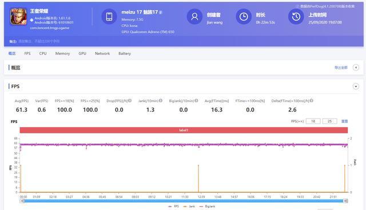
Task: Click the creator user icon
Action: 194,17
